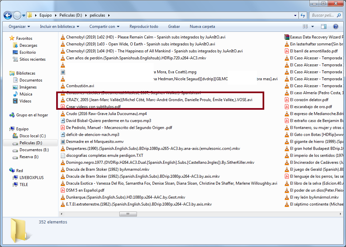Open Sitios recientes in the sidebar
This screenshot has height=247, width=346.
[x=33, y=59]
